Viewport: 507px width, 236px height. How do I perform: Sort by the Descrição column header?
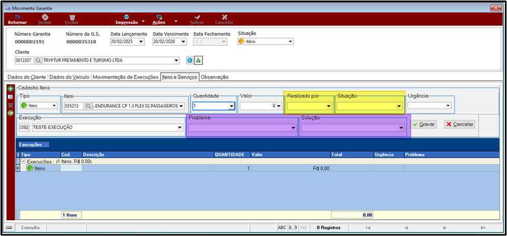coord(148,155)
